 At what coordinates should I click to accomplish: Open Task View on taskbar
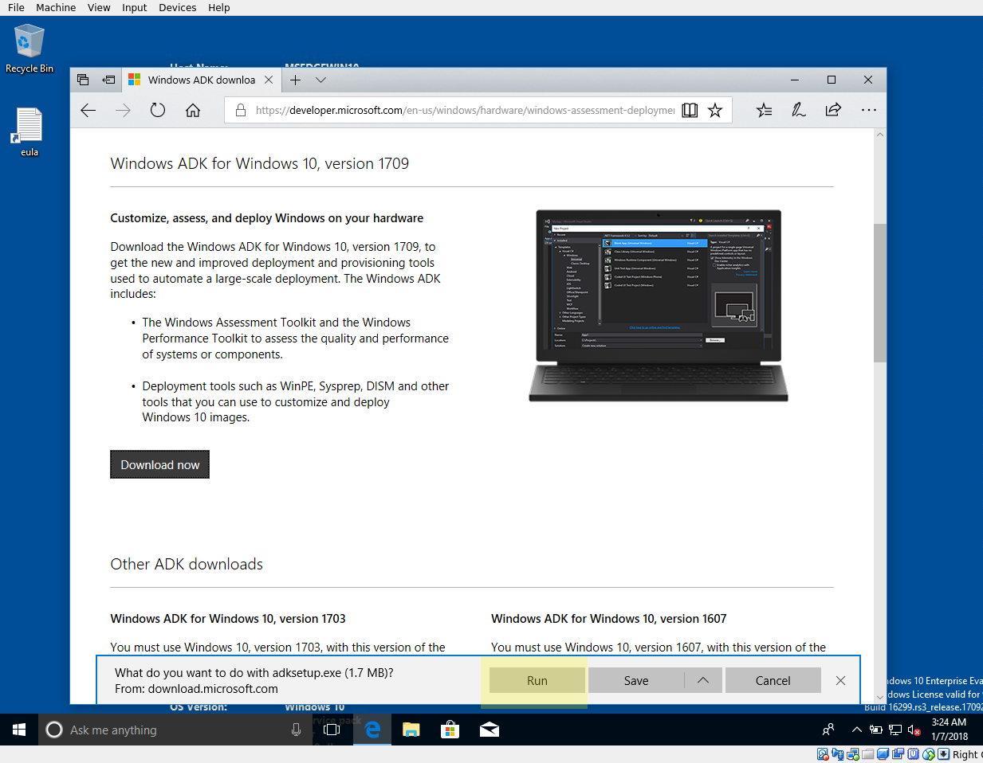point(332,730)
